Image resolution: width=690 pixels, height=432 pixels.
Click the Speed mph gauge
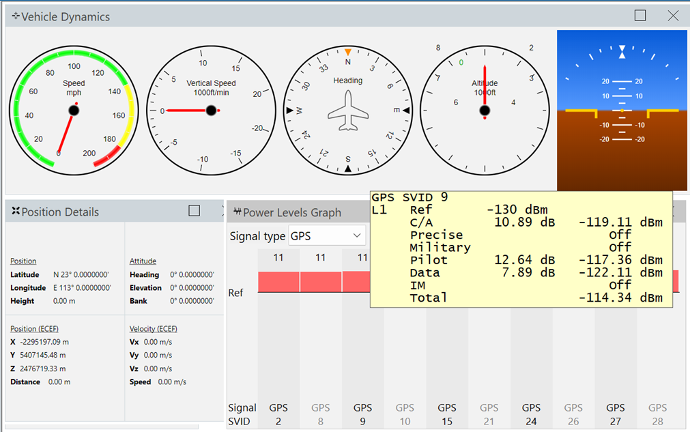pos(74,111)
